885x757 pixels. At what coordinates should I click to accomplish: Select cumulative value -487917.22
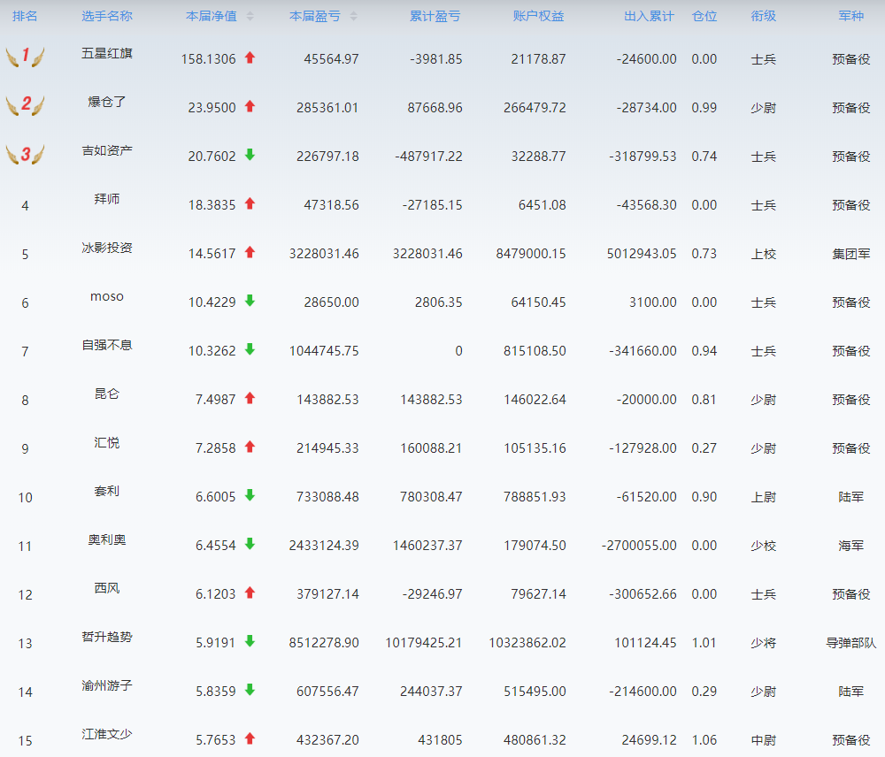tap(428, 157)
